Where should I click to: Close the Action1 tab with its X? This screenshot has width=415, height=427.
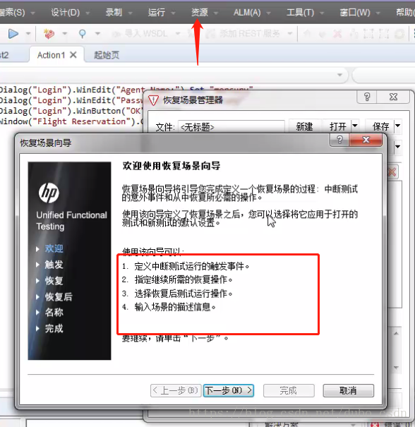point(73,55)
